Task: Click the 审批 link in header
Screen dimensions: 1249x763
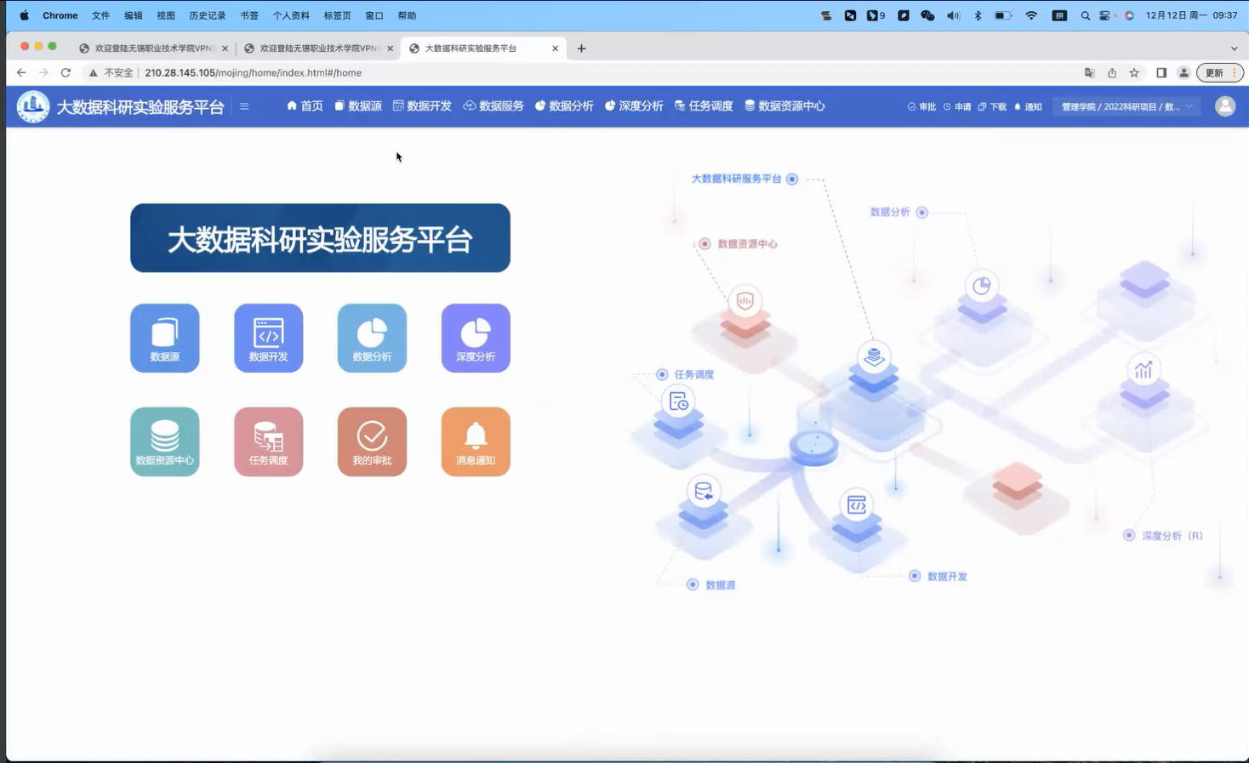Action: click(x=921, y=107)
